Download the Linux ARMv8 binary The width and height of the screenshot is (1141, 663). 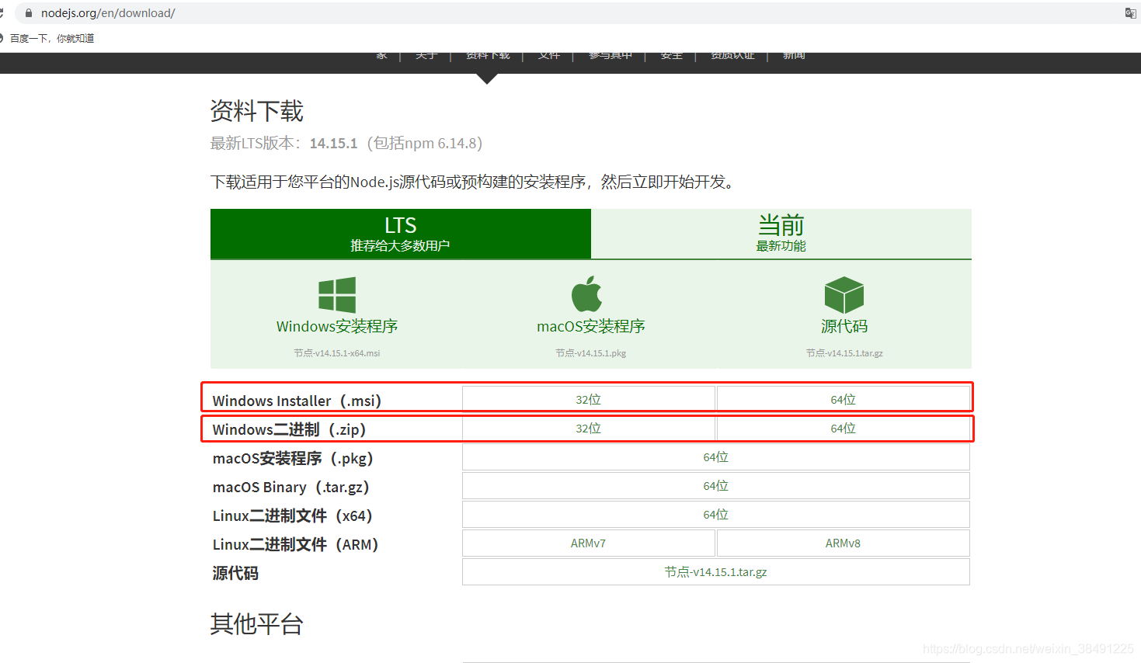click(844, 543)
